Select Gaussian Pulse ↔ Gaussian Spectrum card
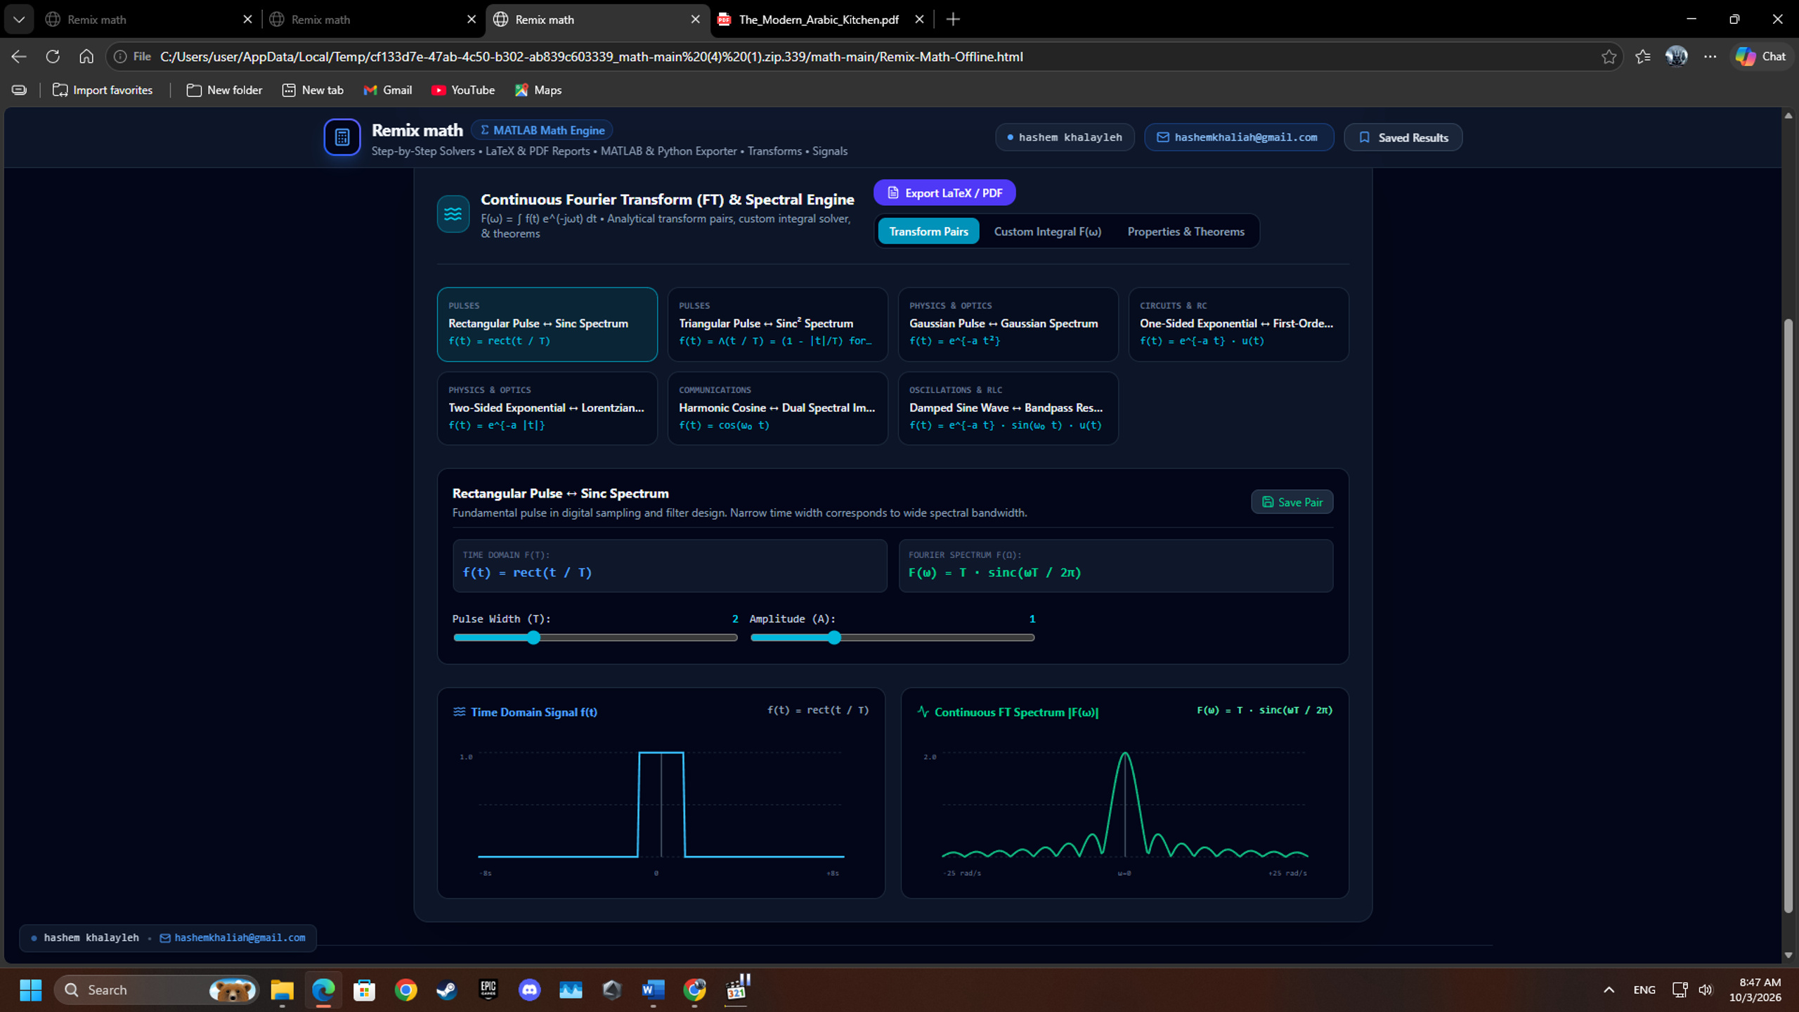Screen dimensions: 1799x1012 click(1008, 324)
